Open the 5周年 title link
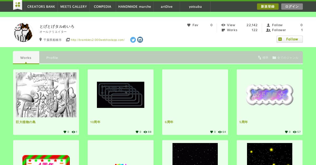 pos(244,122)
